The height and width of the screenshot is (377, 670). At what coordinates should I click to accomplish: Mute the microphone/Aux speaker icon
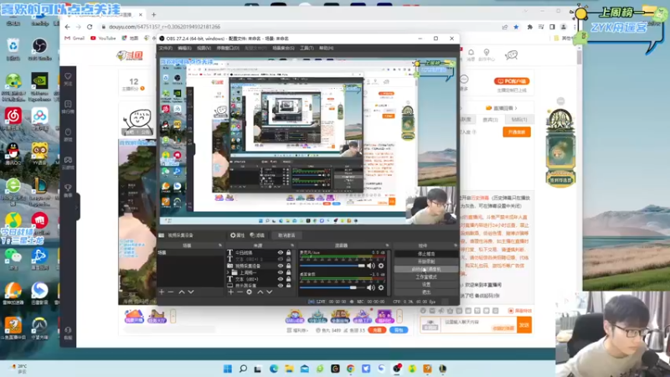click(370, 266)
